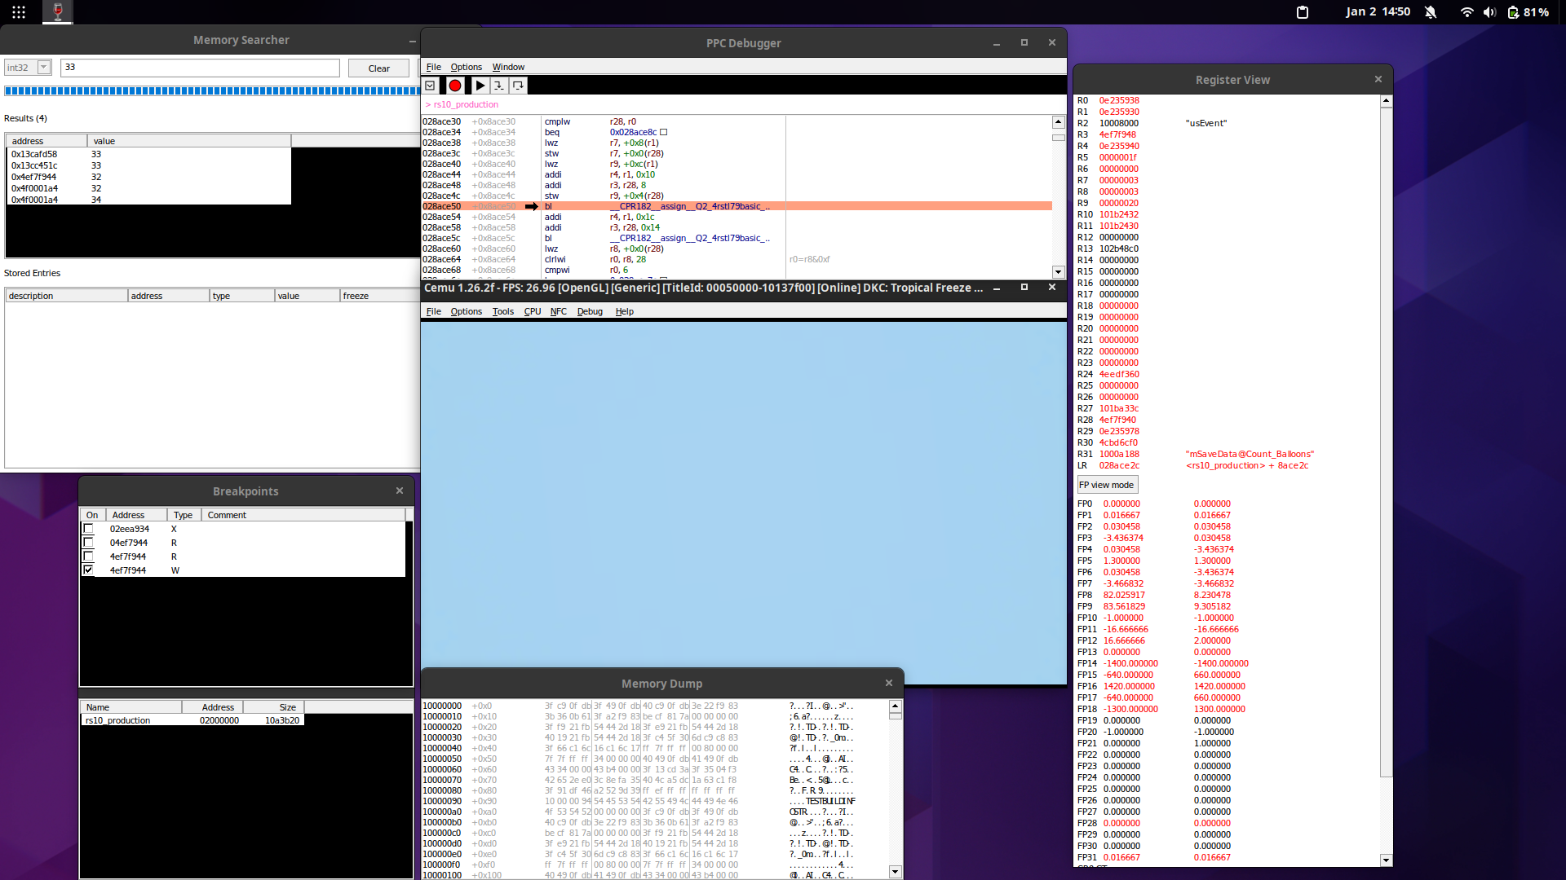Enable the read breakpoint at 04ef7944

[x=88, y=542]
